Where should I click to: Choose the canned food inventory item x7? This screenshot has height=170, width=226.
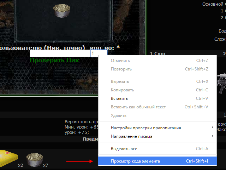point(35,160)
